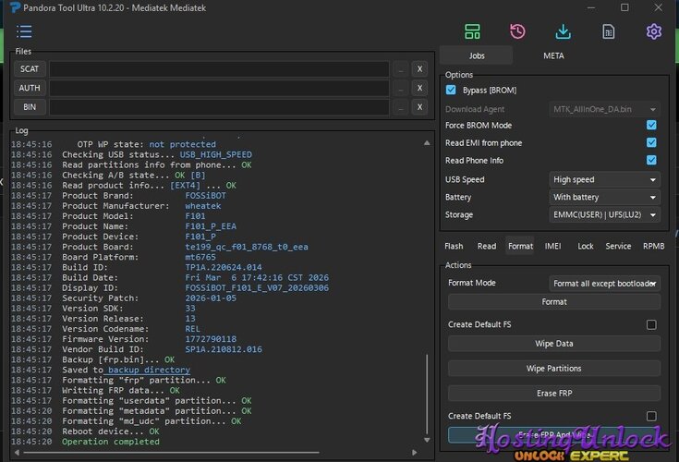Open the Format Mode dropdown
Image resolution: width=679 pixels, height=462 pixels.
604,283
